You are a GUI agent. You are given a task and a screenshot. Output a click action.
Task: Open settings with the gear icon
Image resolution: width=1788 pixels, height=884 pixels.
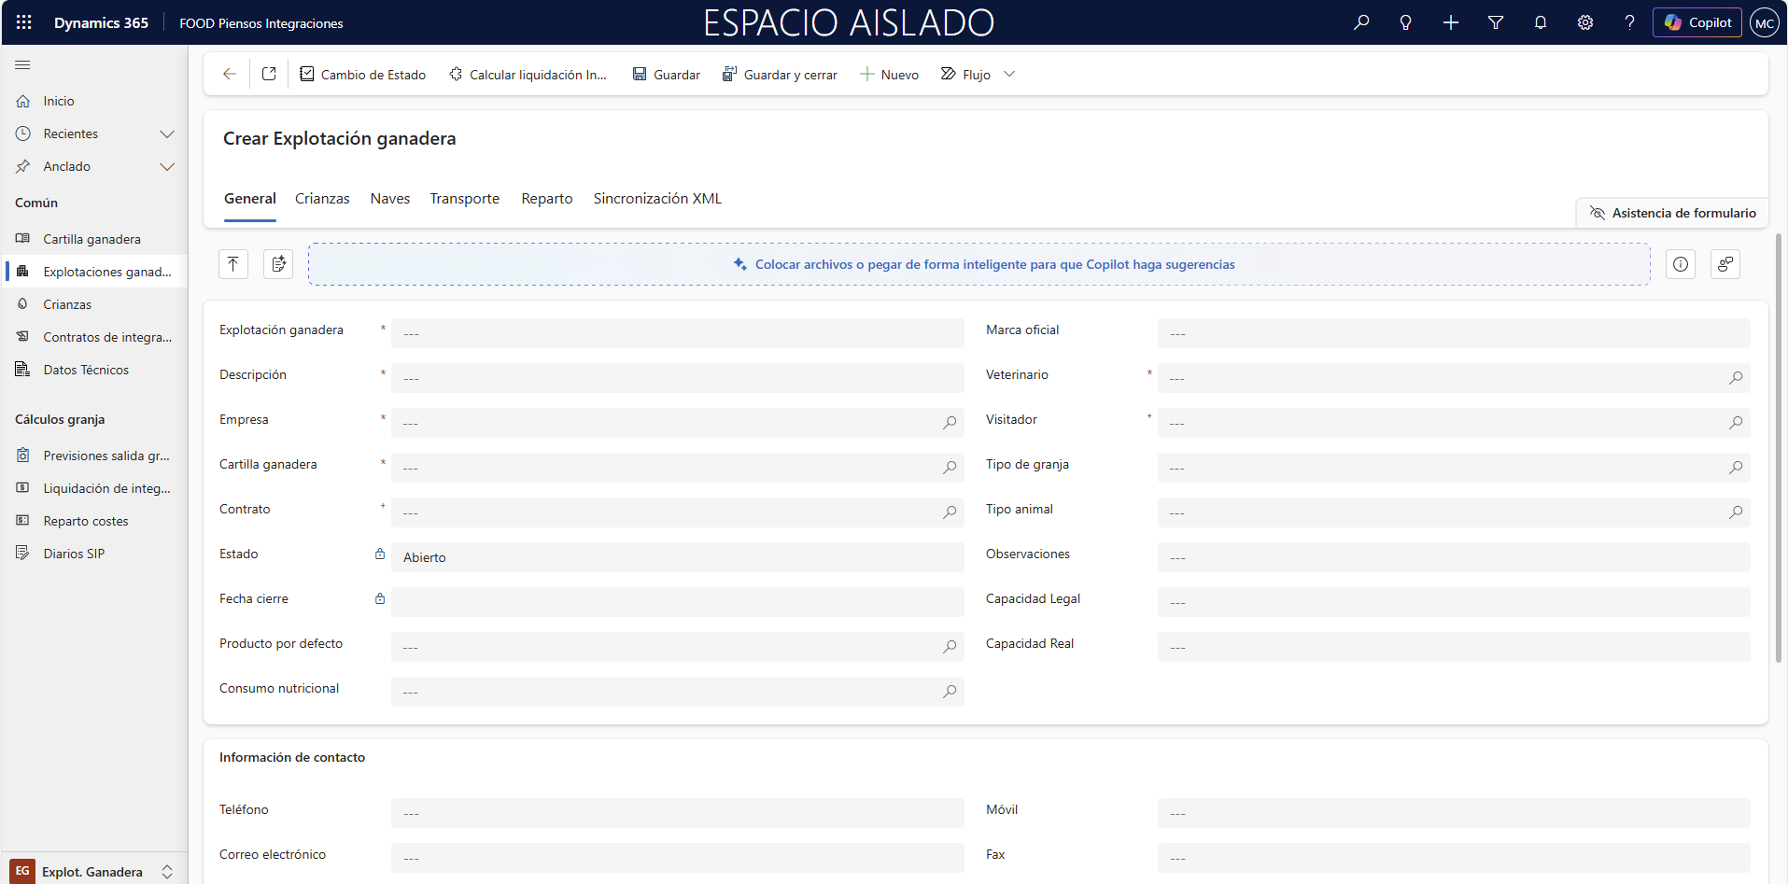[1584, 22]
